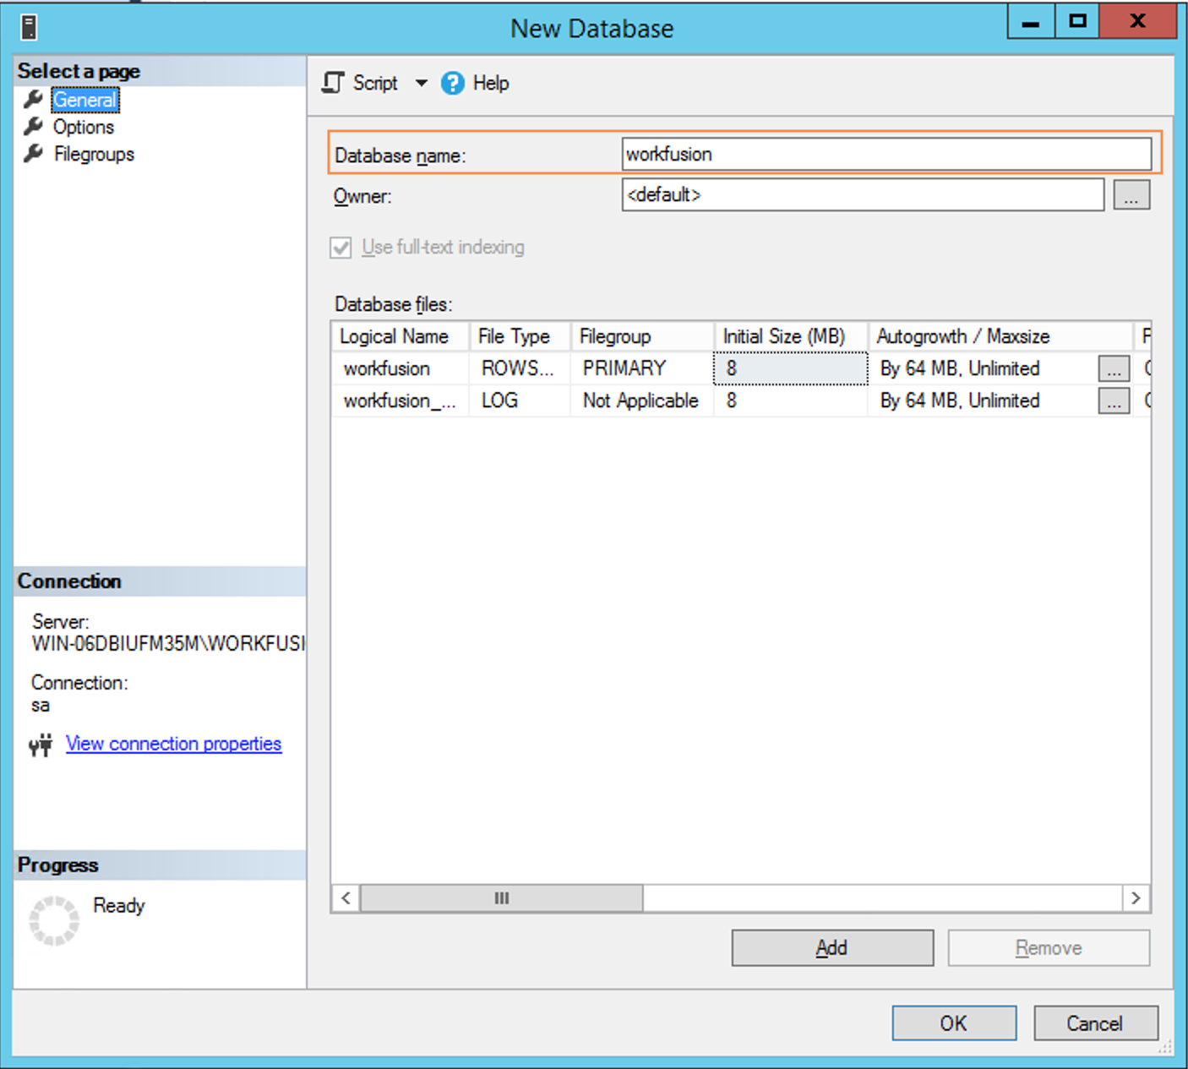Click the Add button
Image resolution: width=1188 pixels, height=1069 pixels.
pos(832,948)
